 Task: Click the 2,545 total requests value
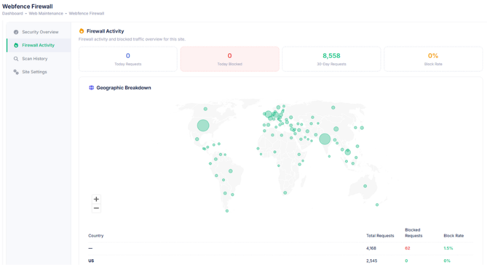371,261
